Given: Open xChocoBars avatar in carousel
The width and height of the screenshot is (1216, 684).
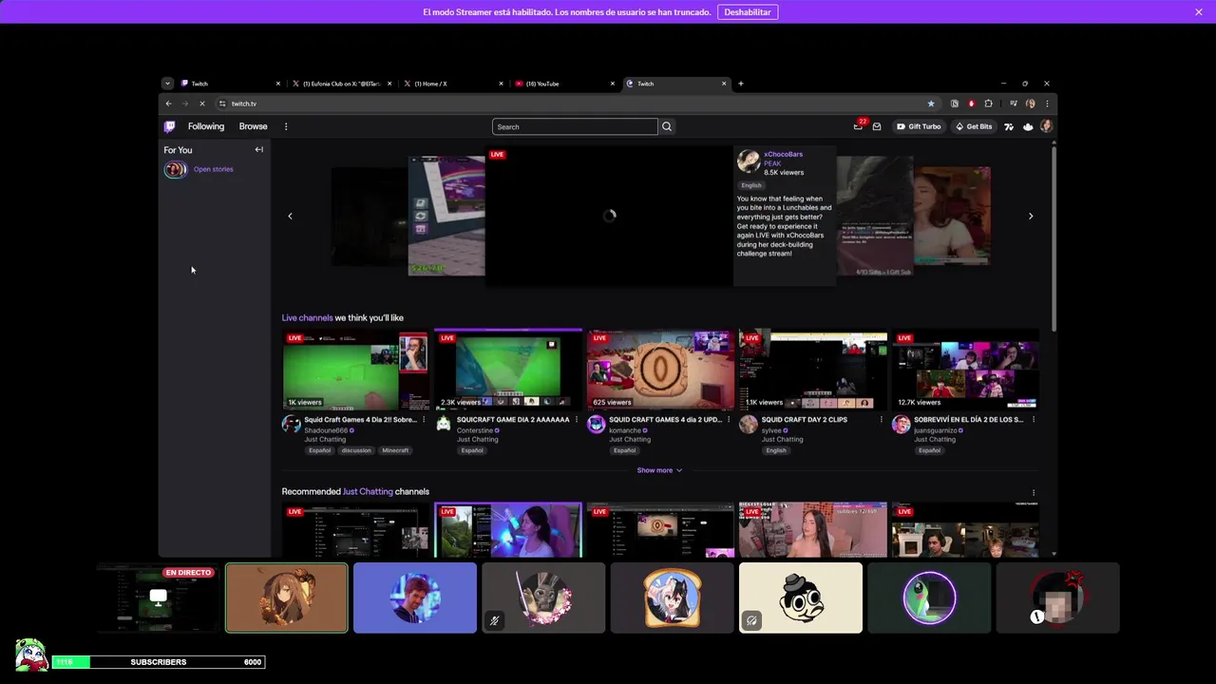Looking at the screenshot, I should (749, 161).
